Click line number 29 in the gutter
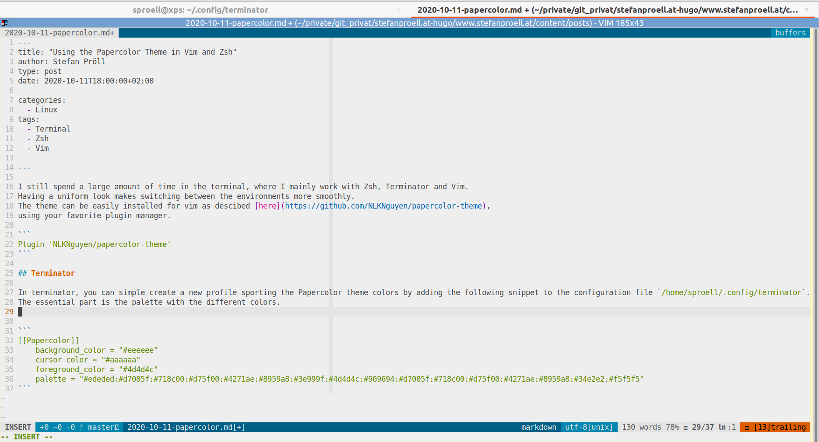 (9, 312)
